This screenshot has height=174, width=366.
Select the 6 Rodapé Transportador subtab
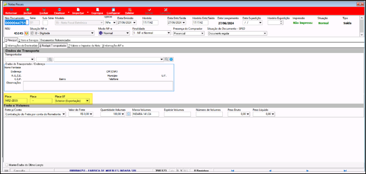53,45
